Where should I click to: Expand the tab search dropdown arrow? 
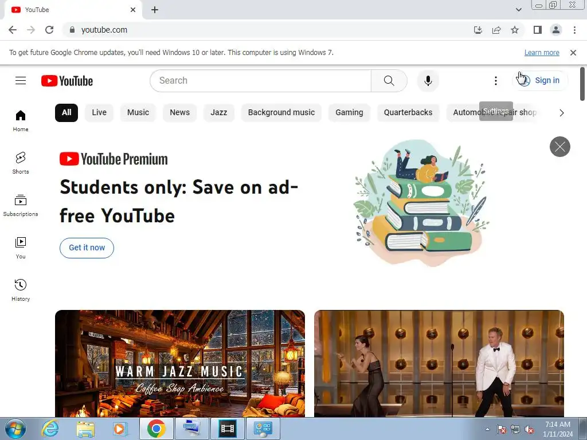coord(518,10)
